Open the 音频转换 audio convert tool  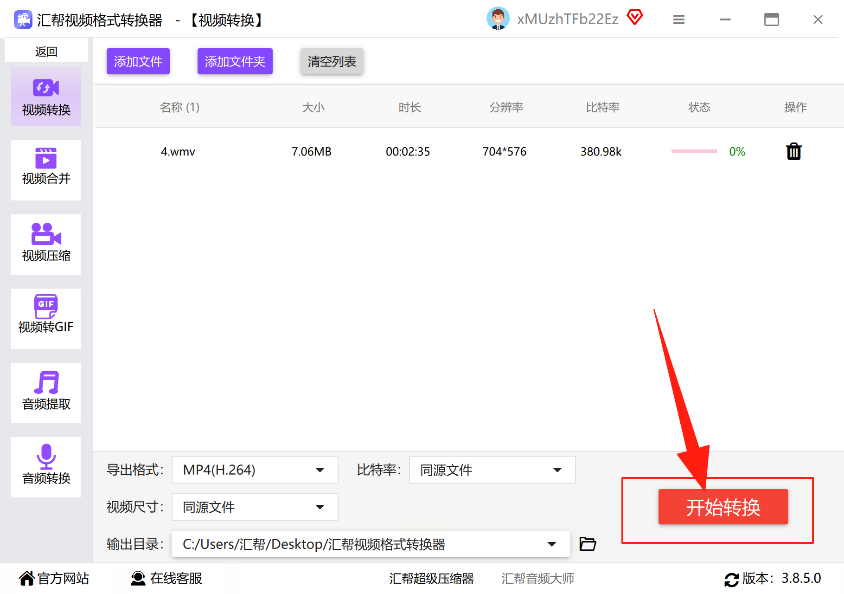click(46, 467)
